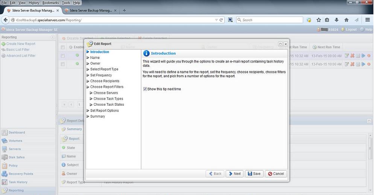Click the Save button in wizard
The image size is (374, 195).
click(254, 174)
